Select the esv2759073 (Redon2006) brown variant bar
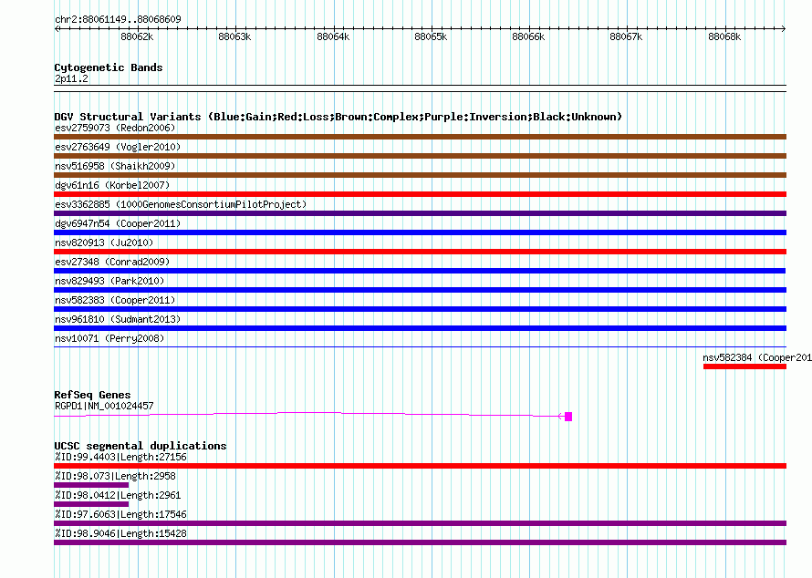 tap(420, 137)
